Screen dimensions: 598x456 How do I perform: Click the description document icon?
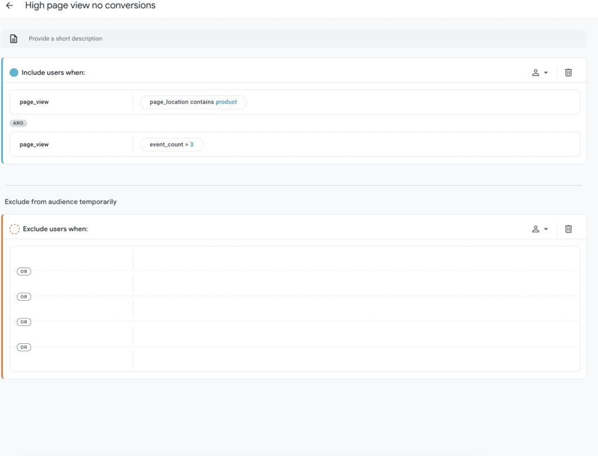14,39
